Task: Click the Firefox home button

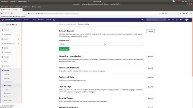Action: tap(12, 13)
